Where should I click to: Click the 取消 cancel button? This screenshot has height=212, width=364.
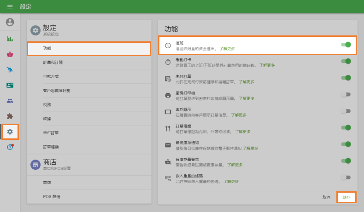(x=326, y=197)
